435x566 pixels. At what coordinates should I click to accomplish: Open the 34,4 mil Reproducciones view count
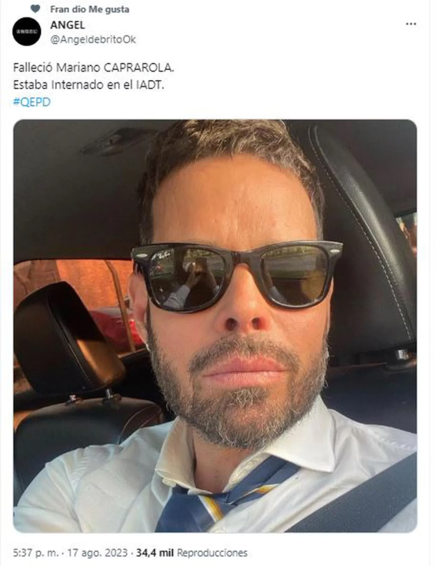(x=191, y=553)
